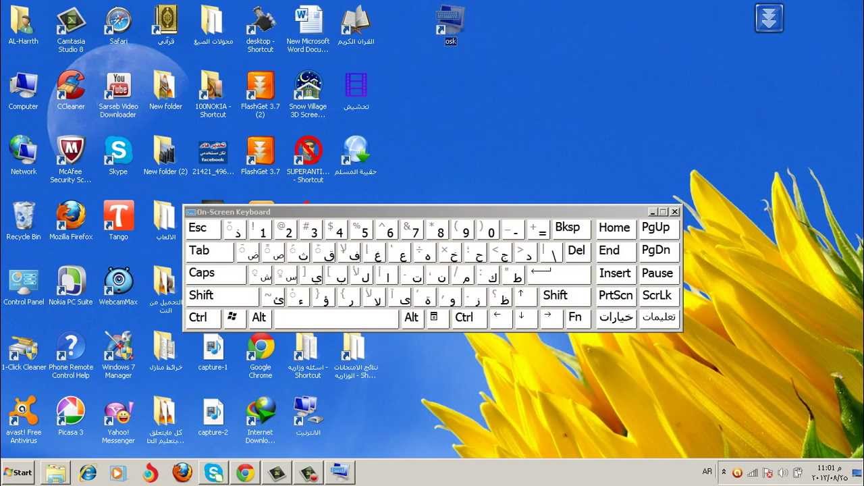This screenshot has height=486, width=864.
Task: Click the floating blue download drop-zone icon
Action: click(x=769, y=18)
